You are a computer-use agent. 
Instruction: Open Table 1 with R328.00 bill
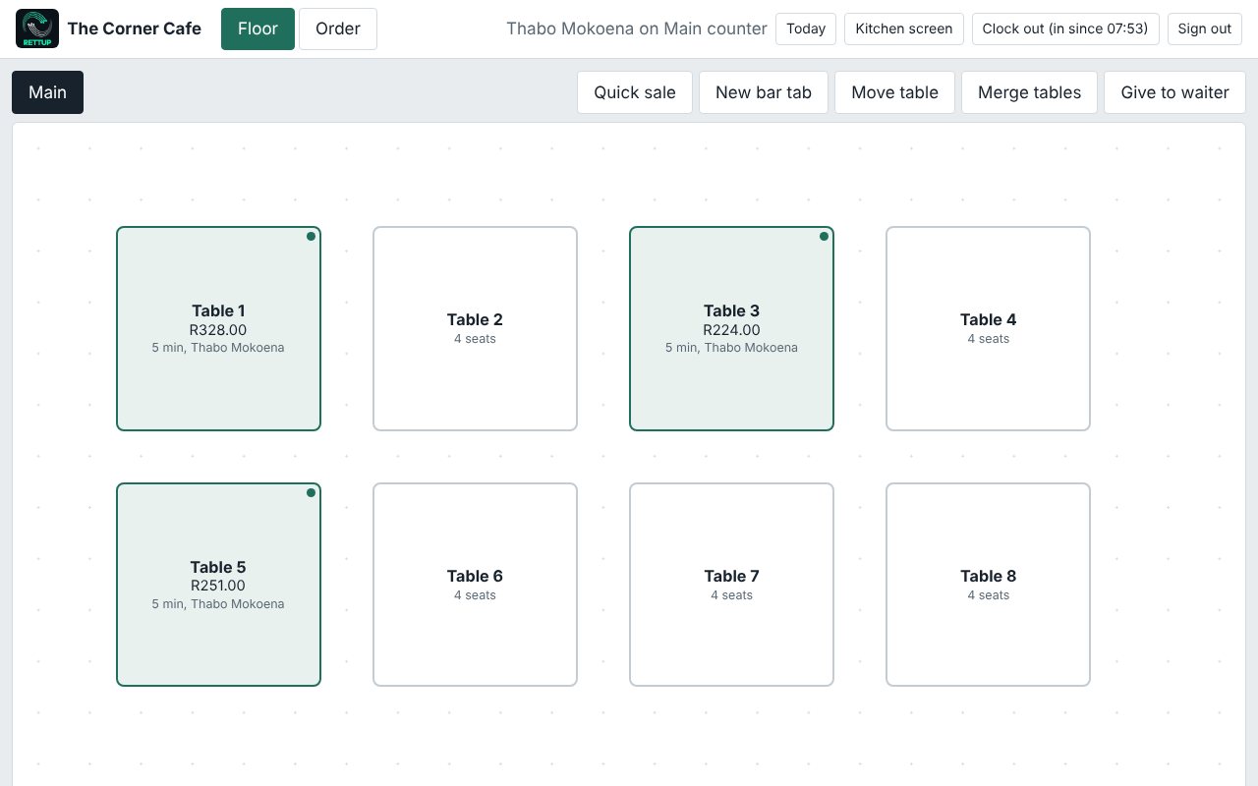pos(218,328)
